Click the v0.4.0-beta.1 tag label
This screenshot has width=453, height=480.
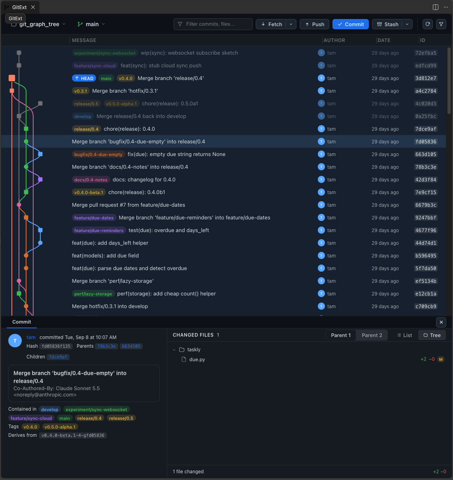point(89,192)
